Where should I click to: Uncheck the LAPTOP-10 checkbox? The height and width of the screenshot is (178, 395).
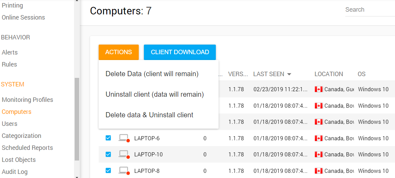tap(108, 154)
